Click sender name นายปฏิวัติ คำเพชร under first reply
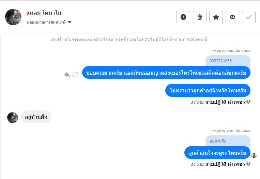This screenshot has width=260, height=179. [x=225, y=102]
